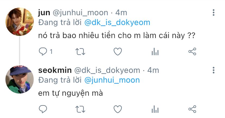Reply to seokmin's tweet via comment icon
The image size is (225, 118).
tap(43, 109)
